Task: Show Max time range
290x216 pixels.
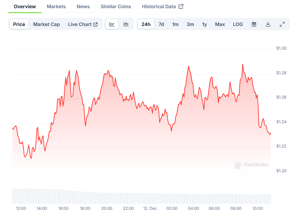Action: click(x=220, y=24)
